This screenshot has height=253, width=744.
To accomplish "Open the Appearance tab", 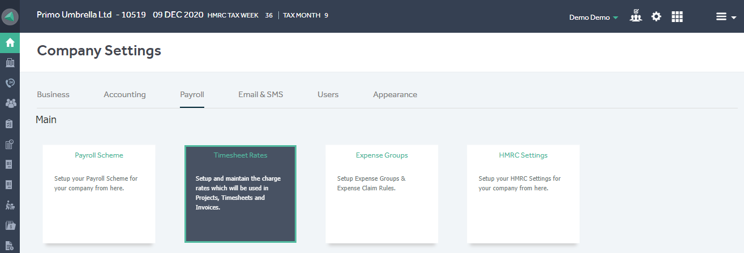I will 395,94.
